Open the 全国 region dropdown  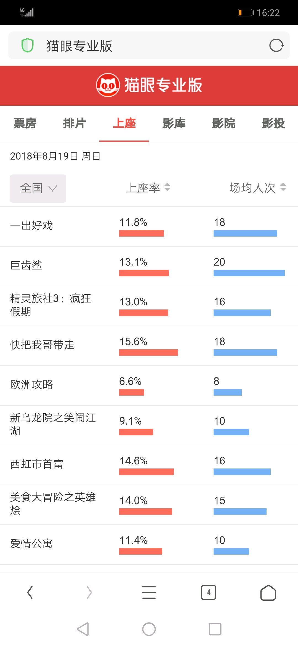[38, 189]
